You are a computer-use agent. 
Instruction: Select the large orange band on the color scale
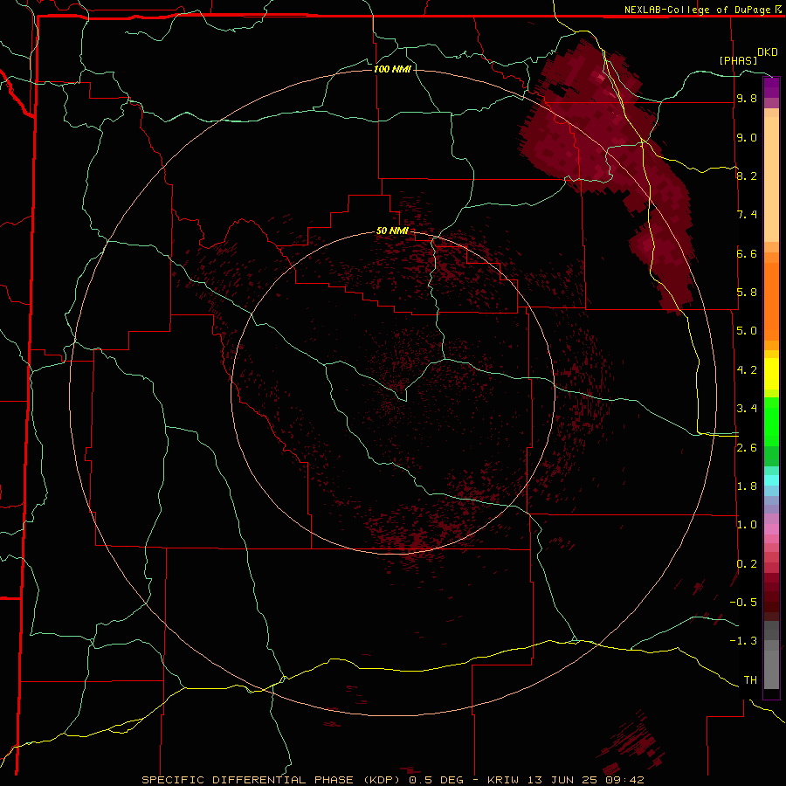click(771, 300)
